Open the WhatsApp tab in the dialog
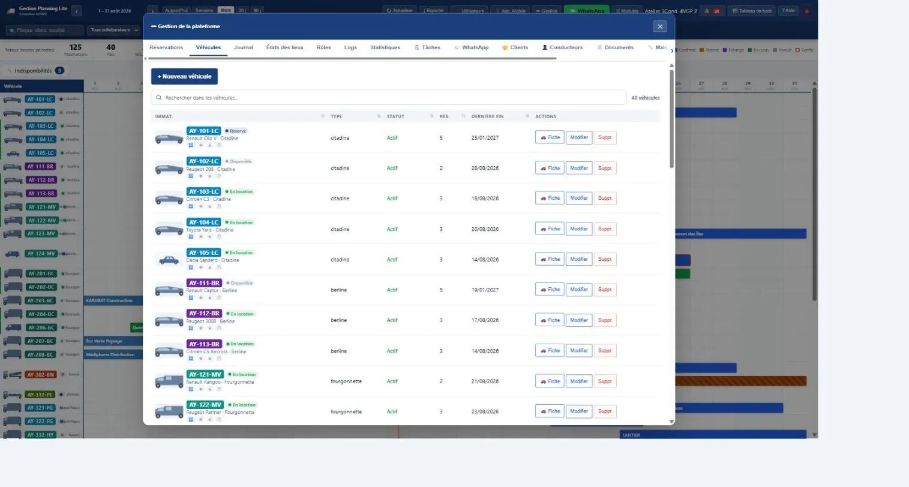The height and width of the screenshot is (487, 909). pyautogui.click(x=472, y=47)
